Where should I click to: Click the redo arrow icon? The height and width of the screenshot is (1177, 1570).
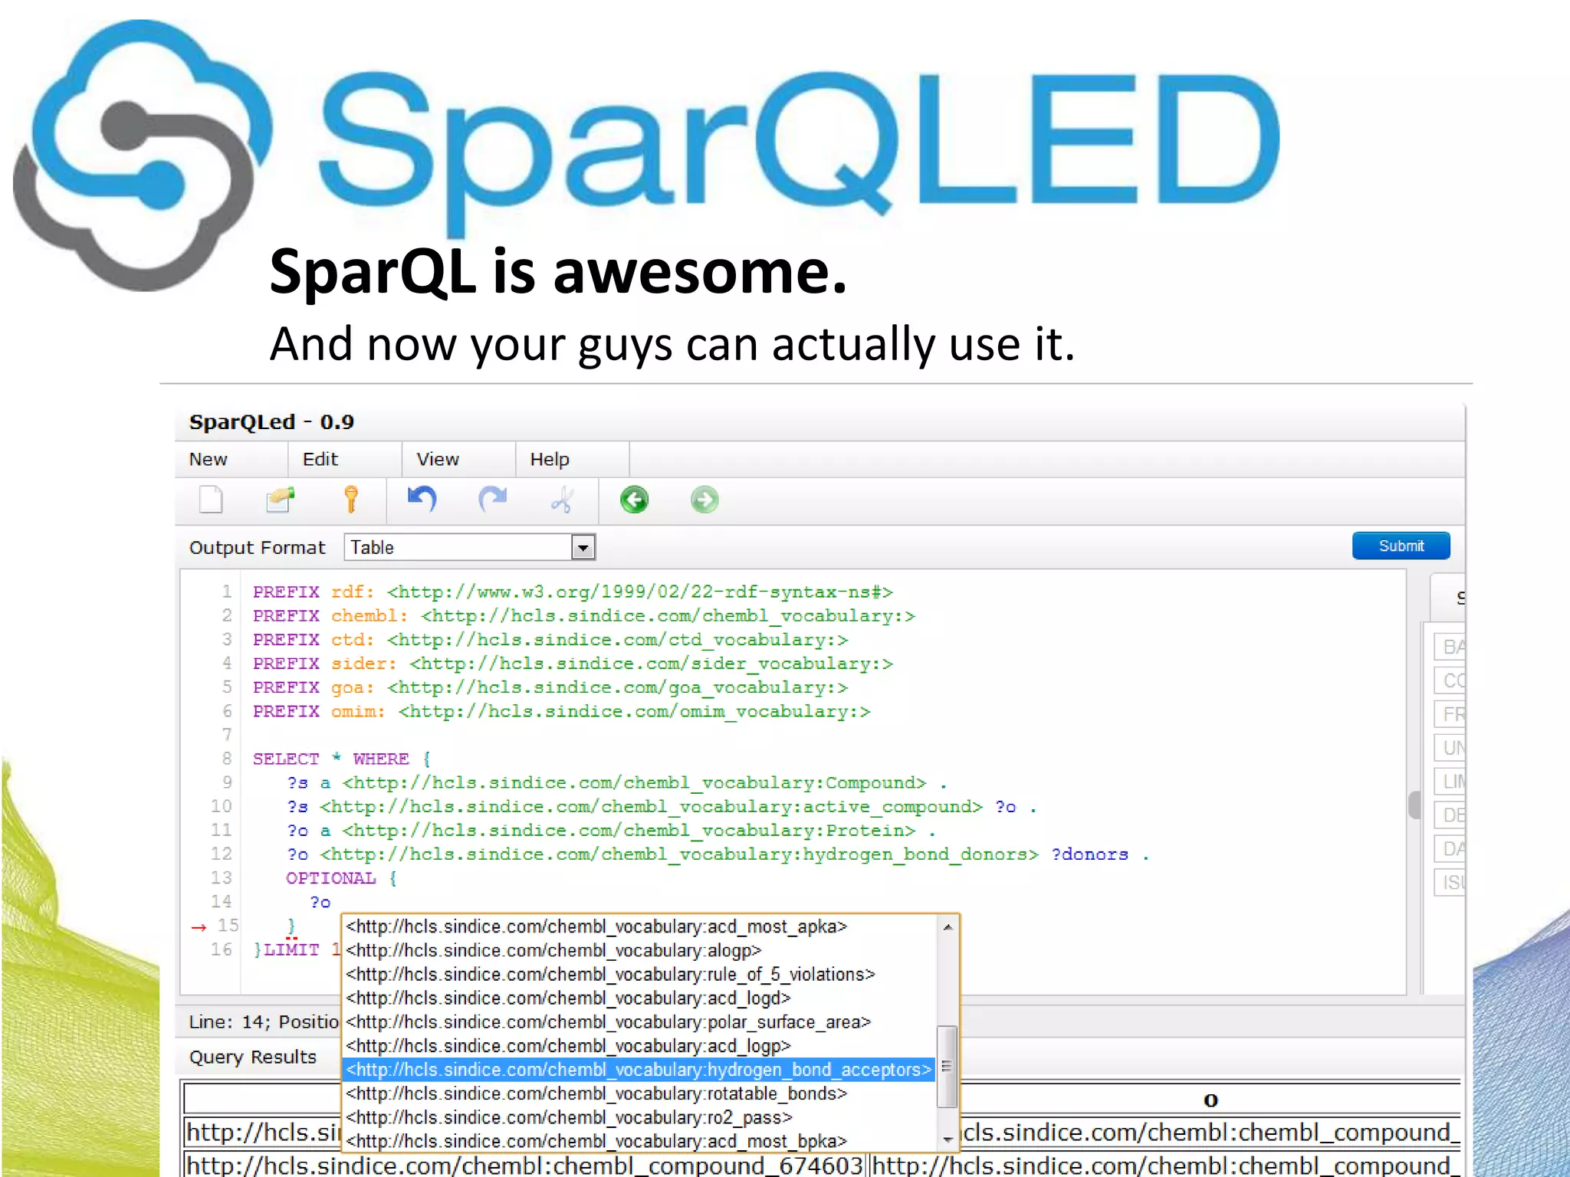(492, 500)
